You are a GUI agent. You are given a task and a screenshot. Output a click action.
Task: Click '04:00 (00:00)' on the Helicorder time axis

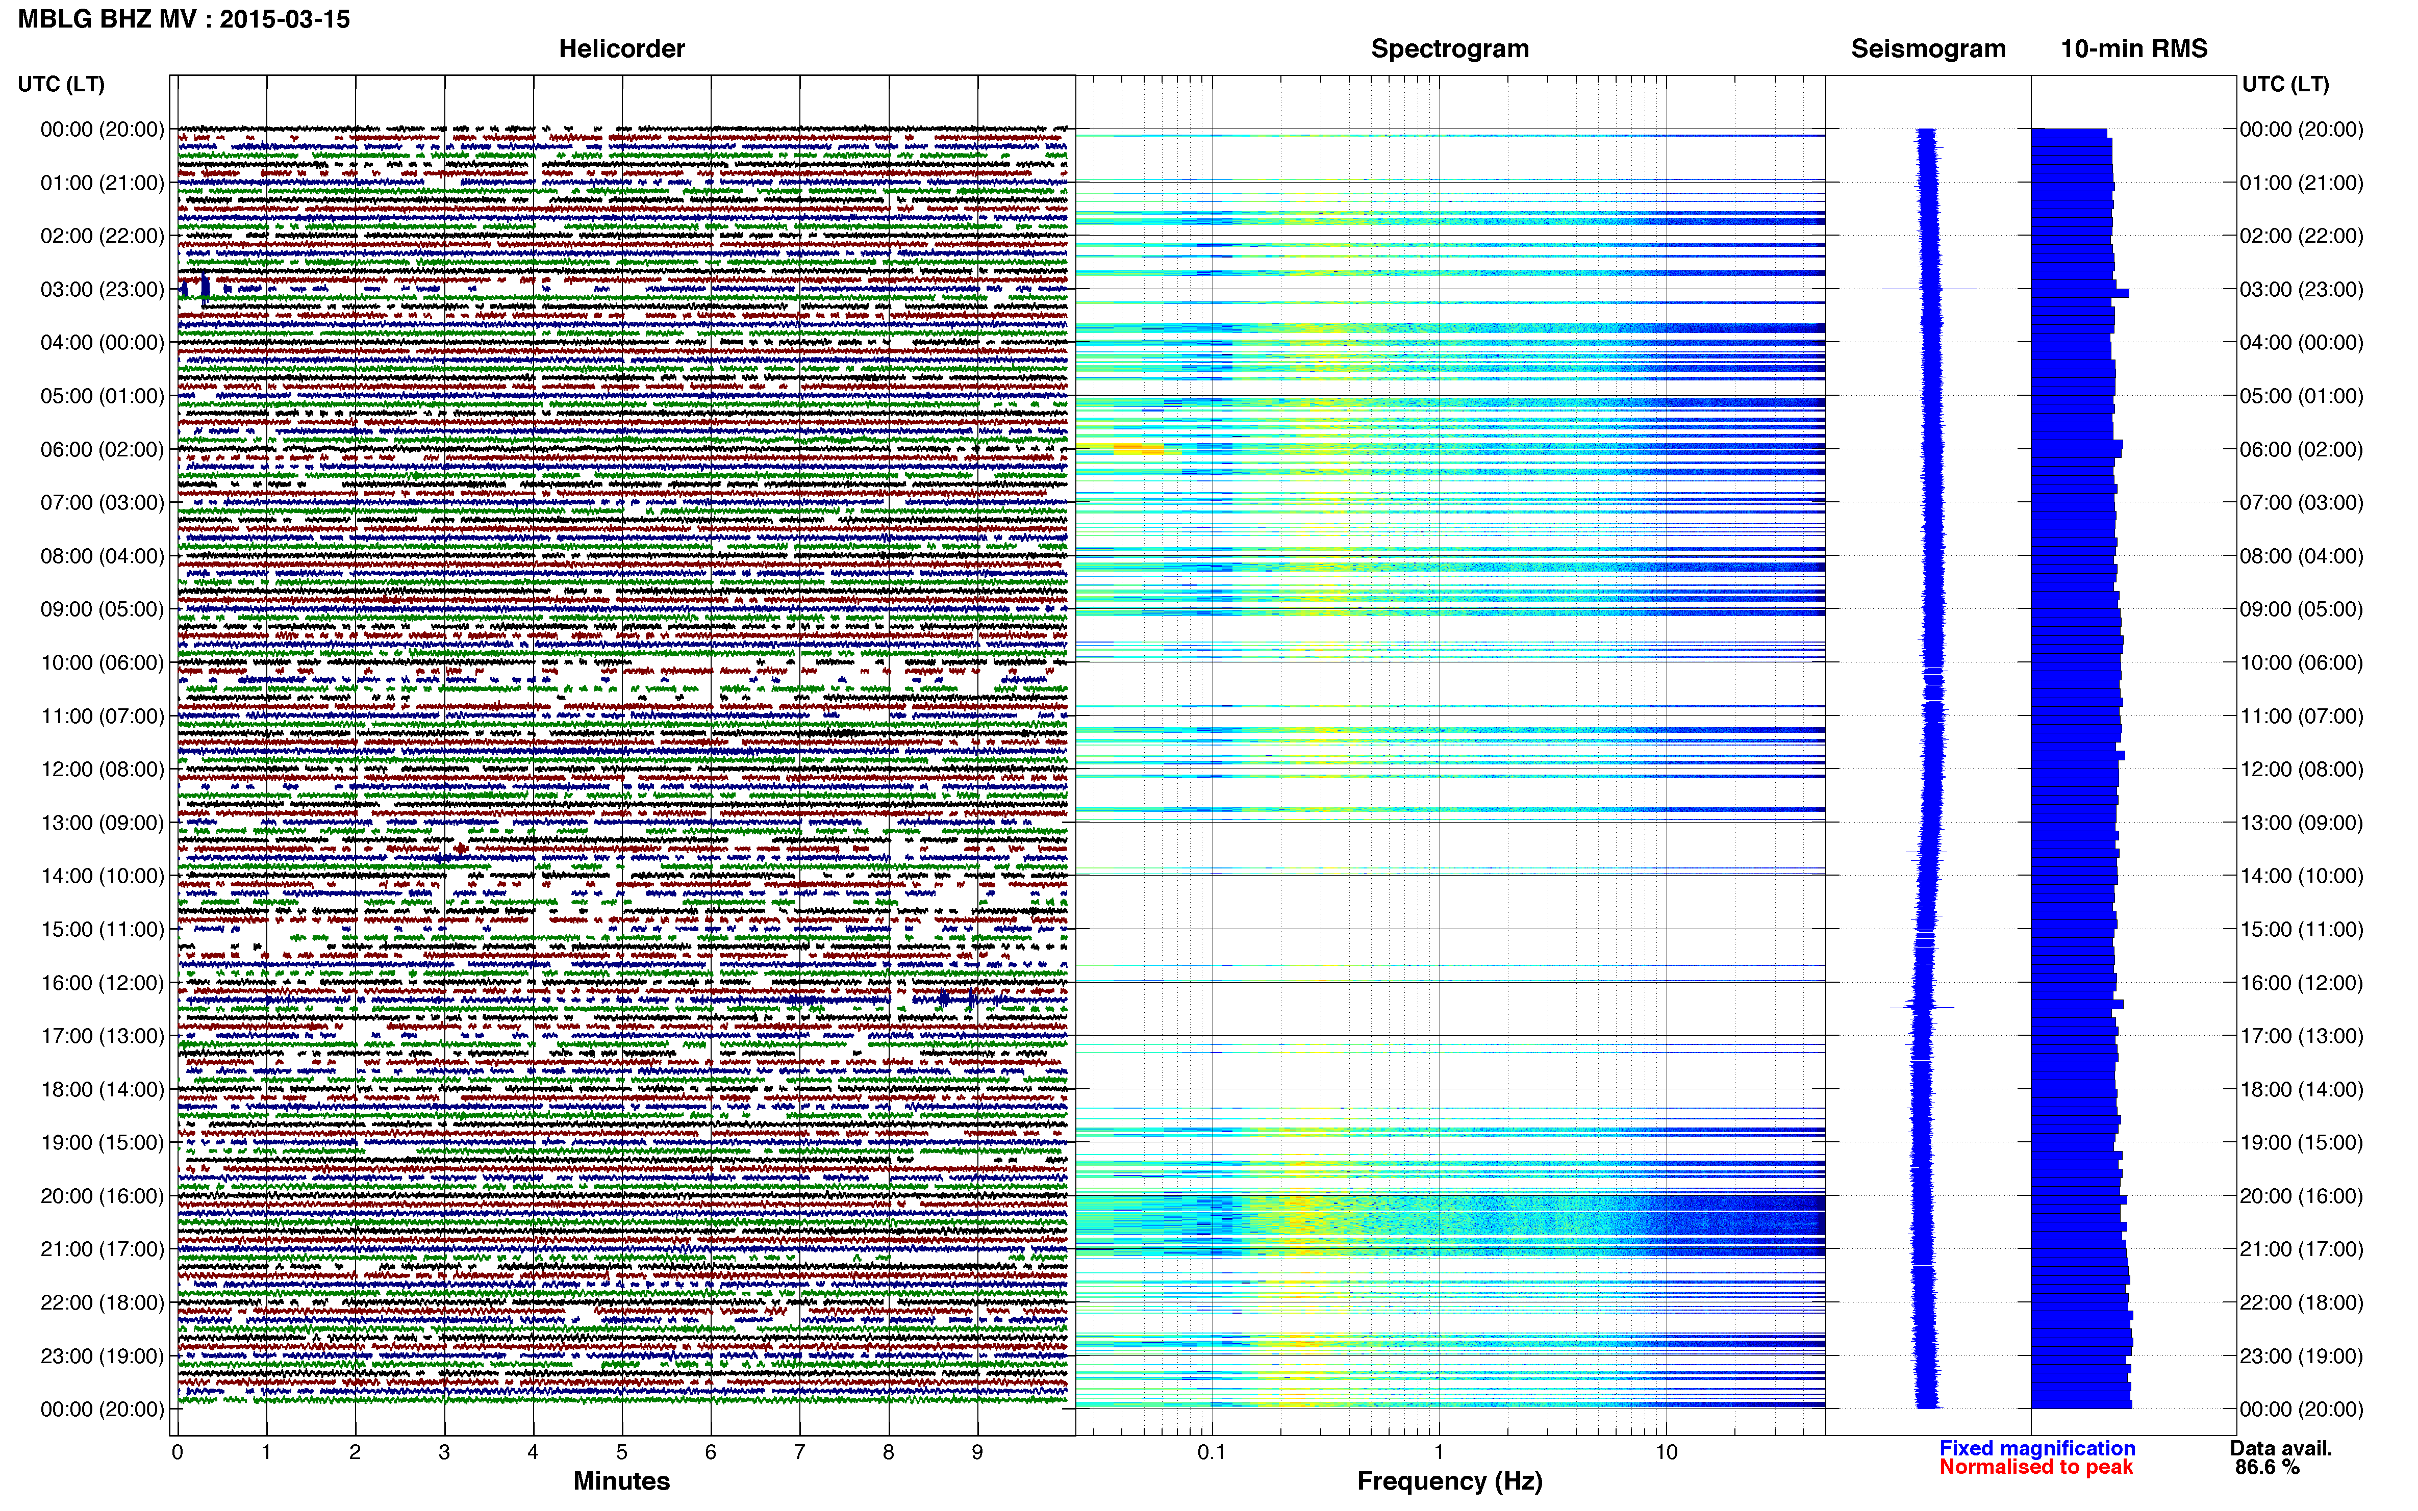coord(102,343)
